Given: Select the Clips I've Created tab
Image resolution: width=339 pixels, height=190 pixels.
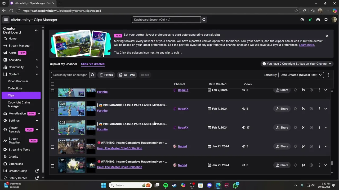Looking at the screenshot, I should point(93,64).
